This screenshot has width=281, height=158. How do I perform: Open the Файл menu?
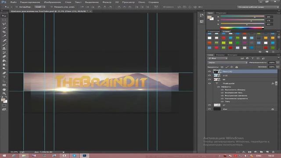[14, 2]
